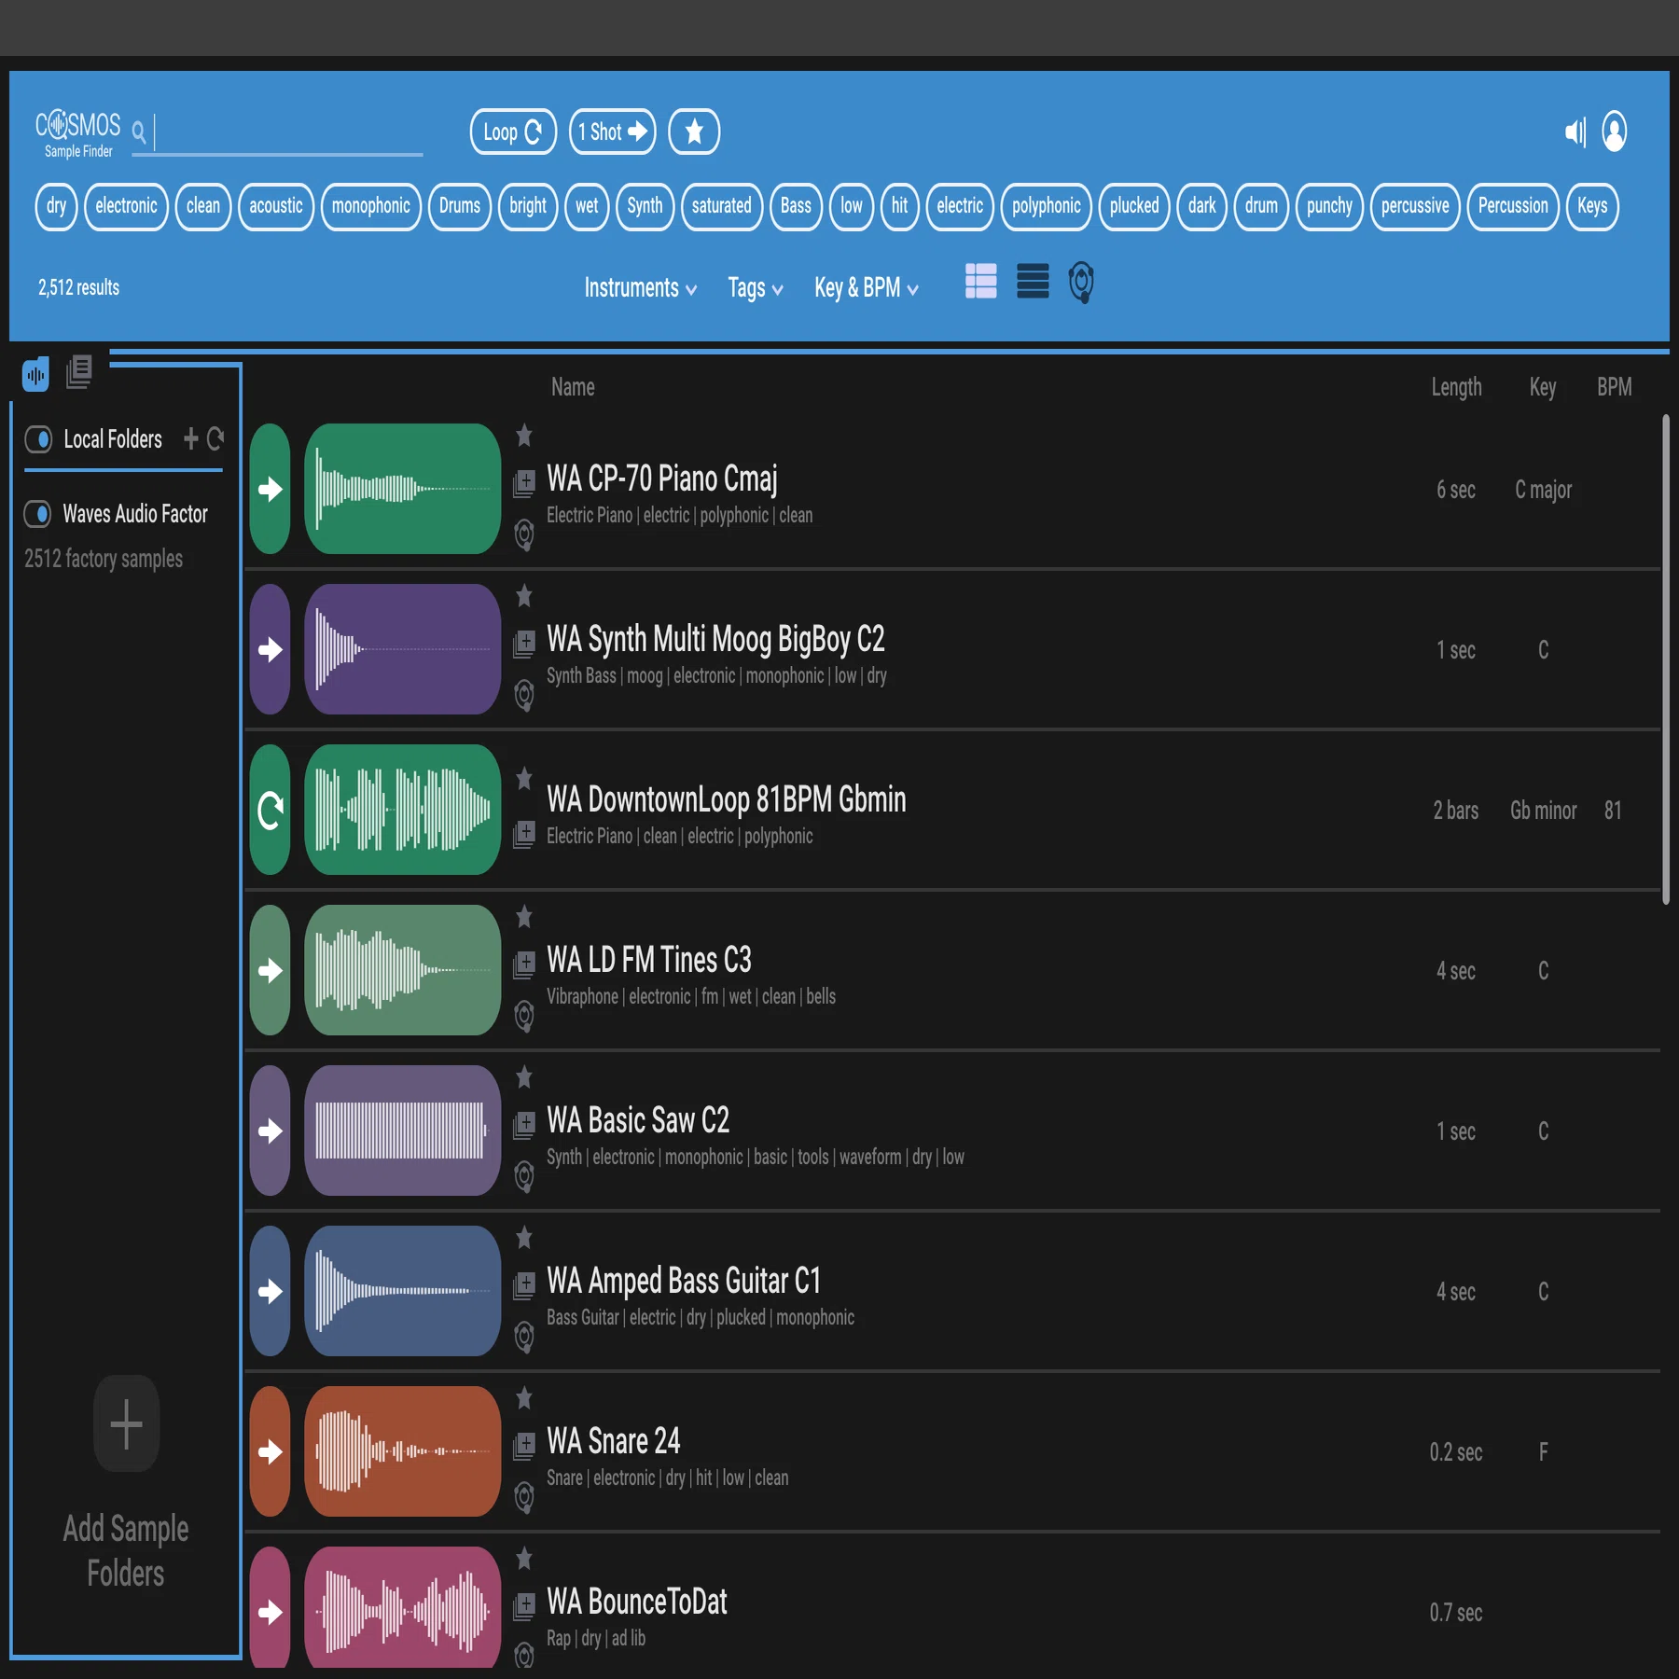The height and width of the screenshot is (1679, 1679).
Task: Favorite WA Synth Multi Moog BigBoy C2
Action: pos(524,595)
